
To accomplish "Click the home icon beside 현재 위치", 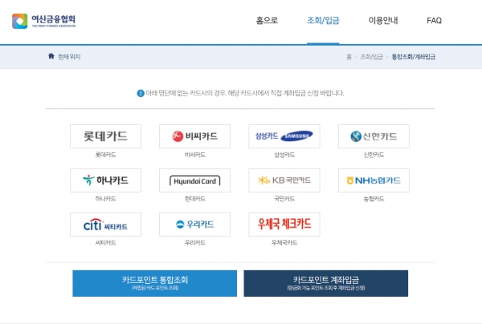I will point(51,56).
